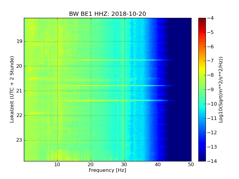The image size is (239, 179).
Task: Click the 23 hour tick label
Action: pyautogui.click(x=19, y=140)
